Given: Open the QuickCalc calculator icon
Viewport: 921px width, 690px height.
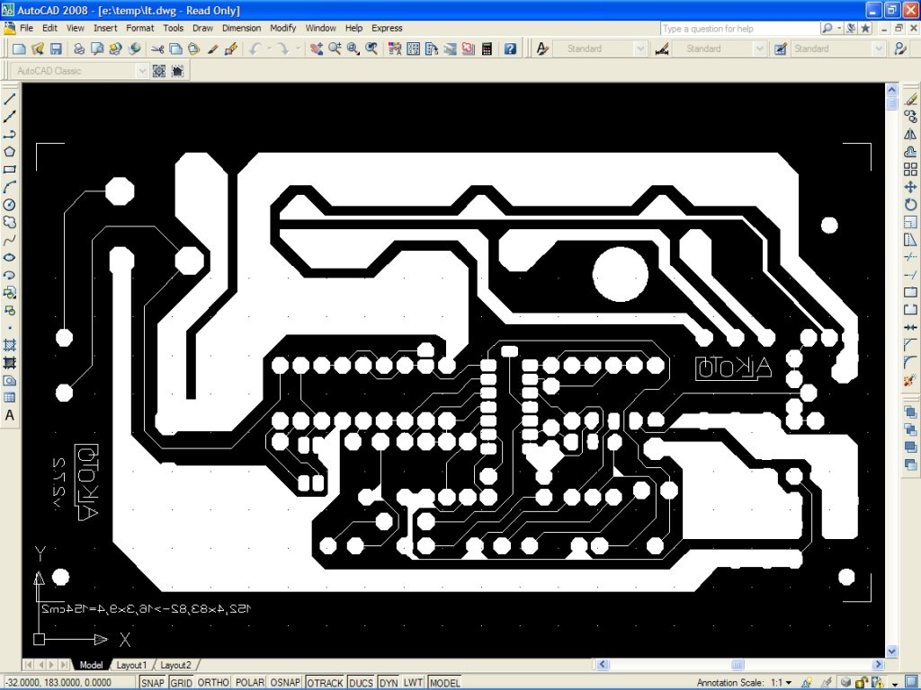Looking at the screenshot, I should coord(487,49).
